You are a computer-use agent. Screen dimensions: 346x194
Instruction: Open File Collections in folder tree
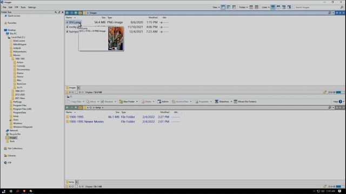(15, 149)
